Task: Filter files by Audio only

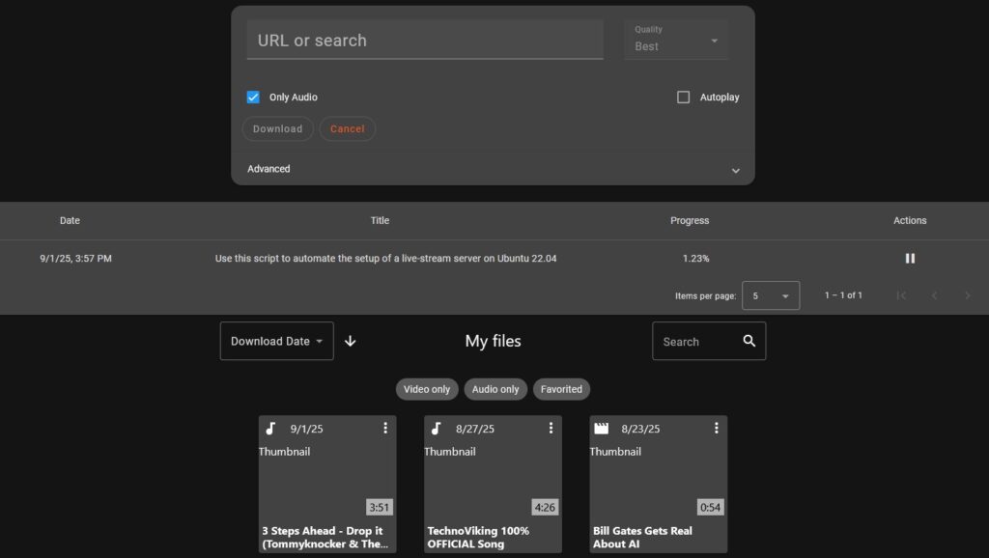Action: 495,389
